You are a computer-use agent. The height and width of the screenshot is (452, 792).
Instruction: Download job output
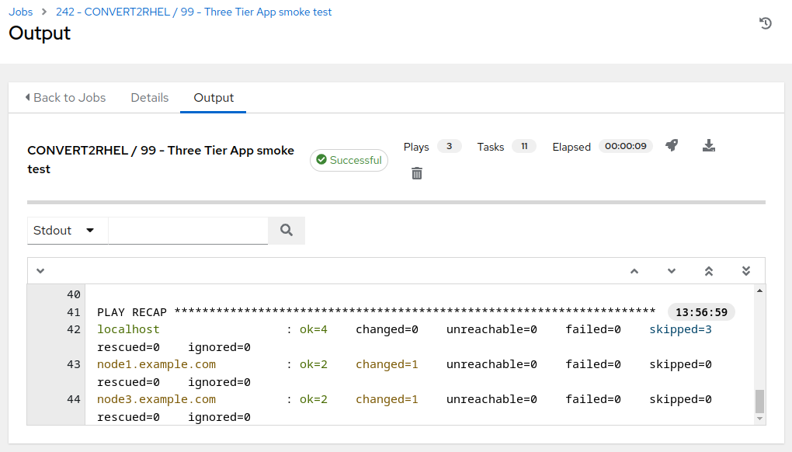[709, 146]
